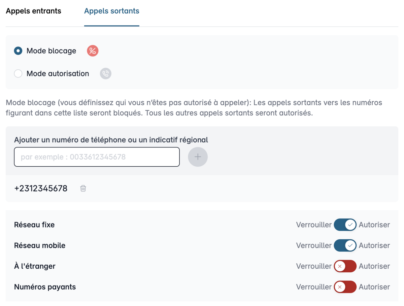
Task: Click the red blocked-call icon beside Mode blocage
Action: [x=93, y=51]
